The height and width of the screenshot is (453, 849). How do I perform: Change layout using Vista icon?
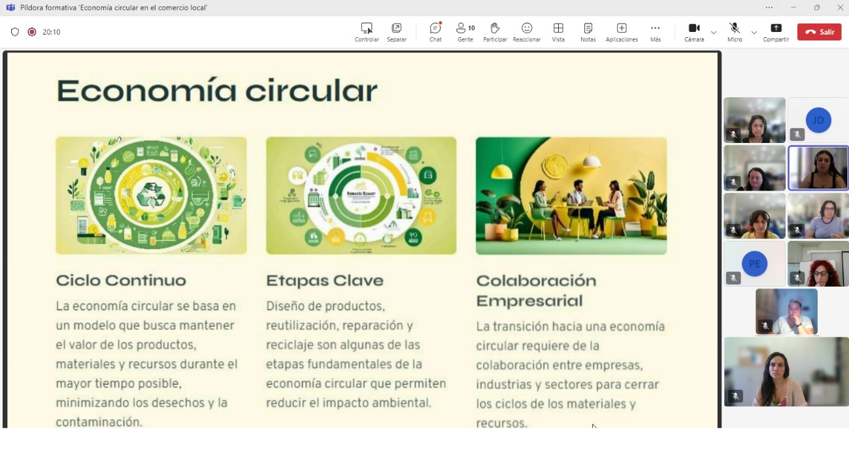[558, 31]
